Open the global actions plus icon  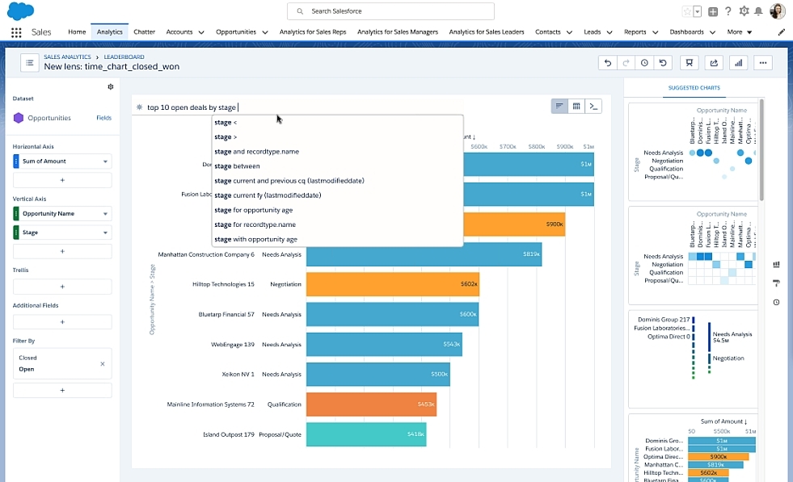click(x=713, y=11)
